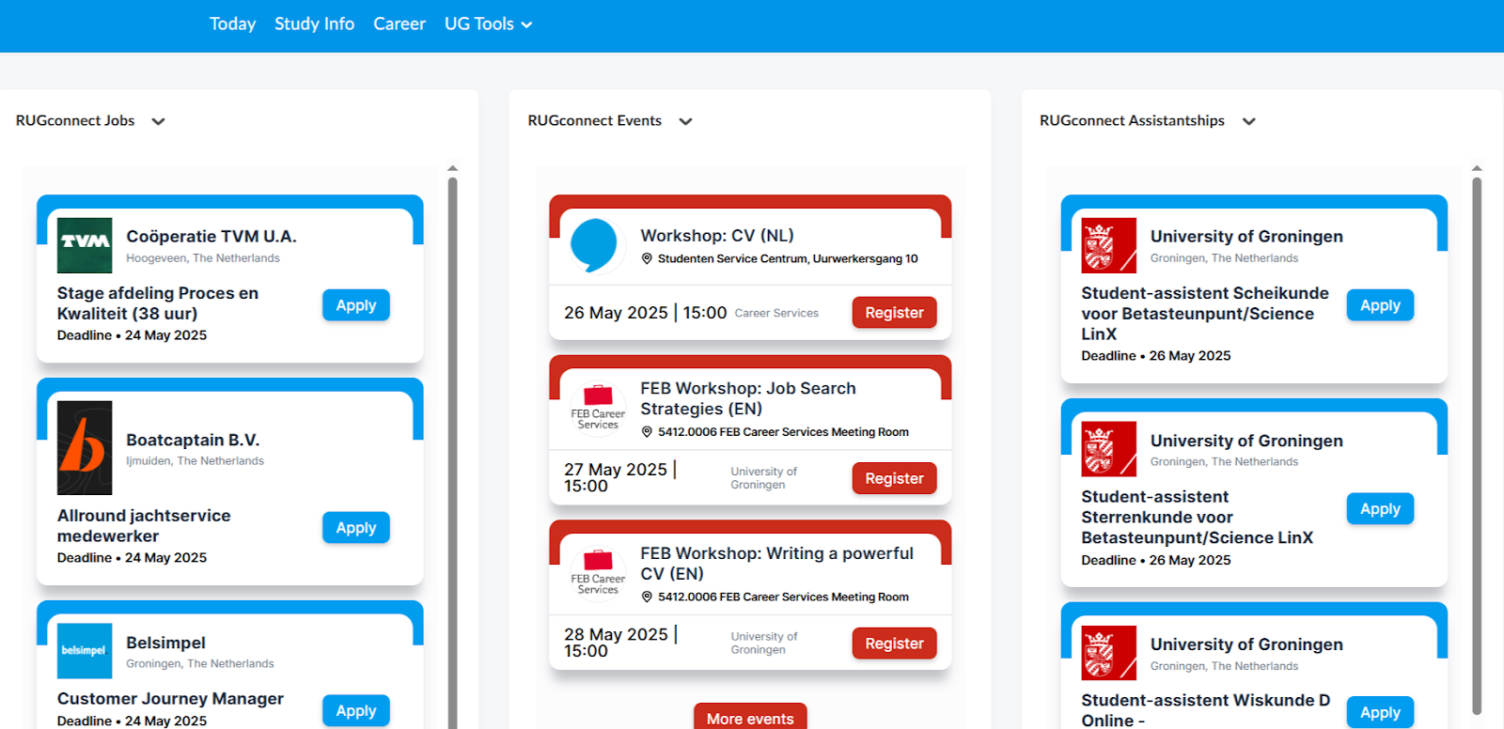Screen dimensions: 1504x729
Task: Open Stage afdeling Proces en Kwaliteit title
Action: click(x=158, y=303)
